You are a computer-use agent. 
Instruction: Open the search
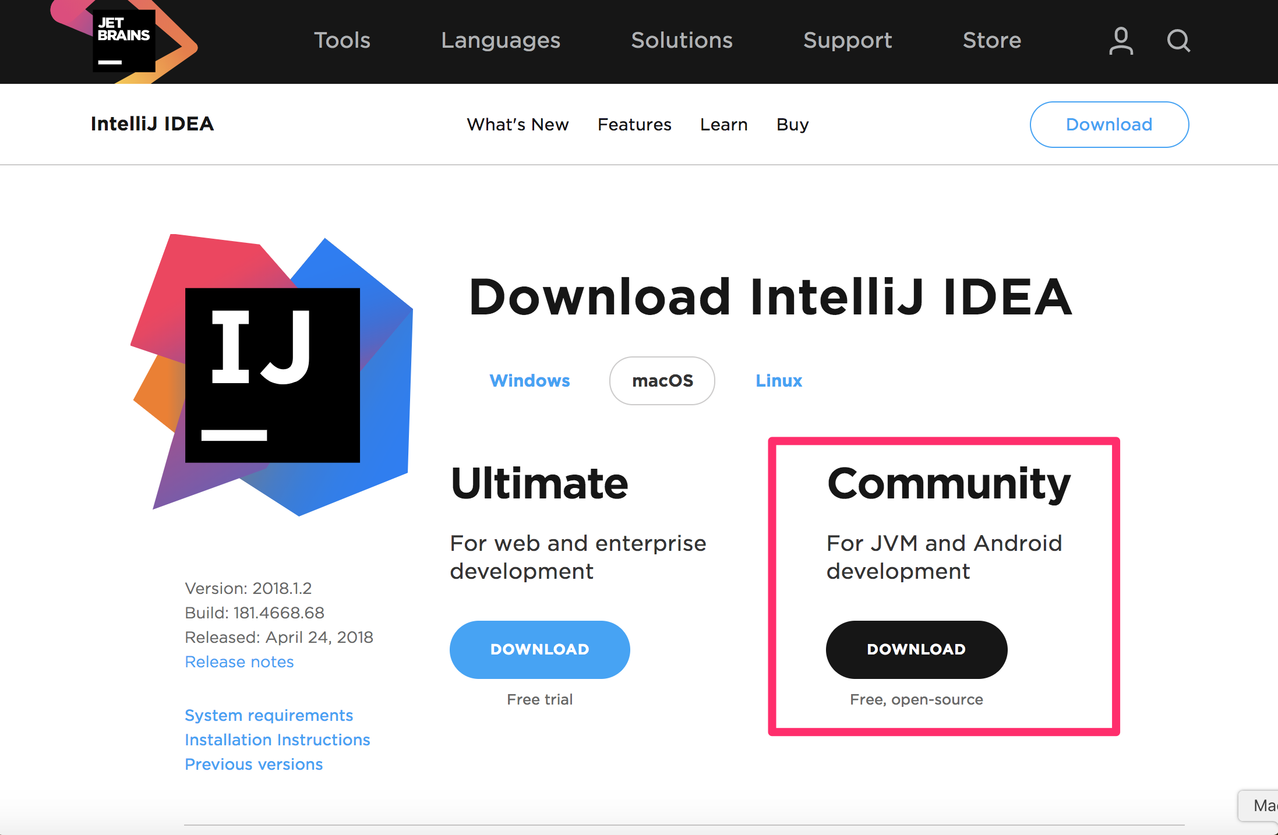click(1178, 40)
